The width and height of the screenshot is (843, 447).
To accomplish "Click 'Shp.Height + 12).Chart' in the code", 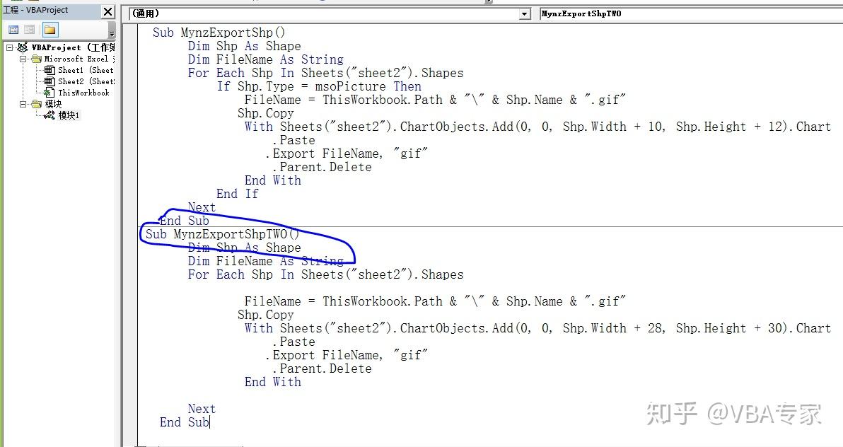I will 753,127.
